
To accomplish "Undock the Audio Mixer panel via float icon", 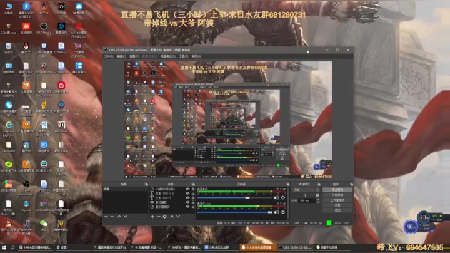I will coord(287,184).
